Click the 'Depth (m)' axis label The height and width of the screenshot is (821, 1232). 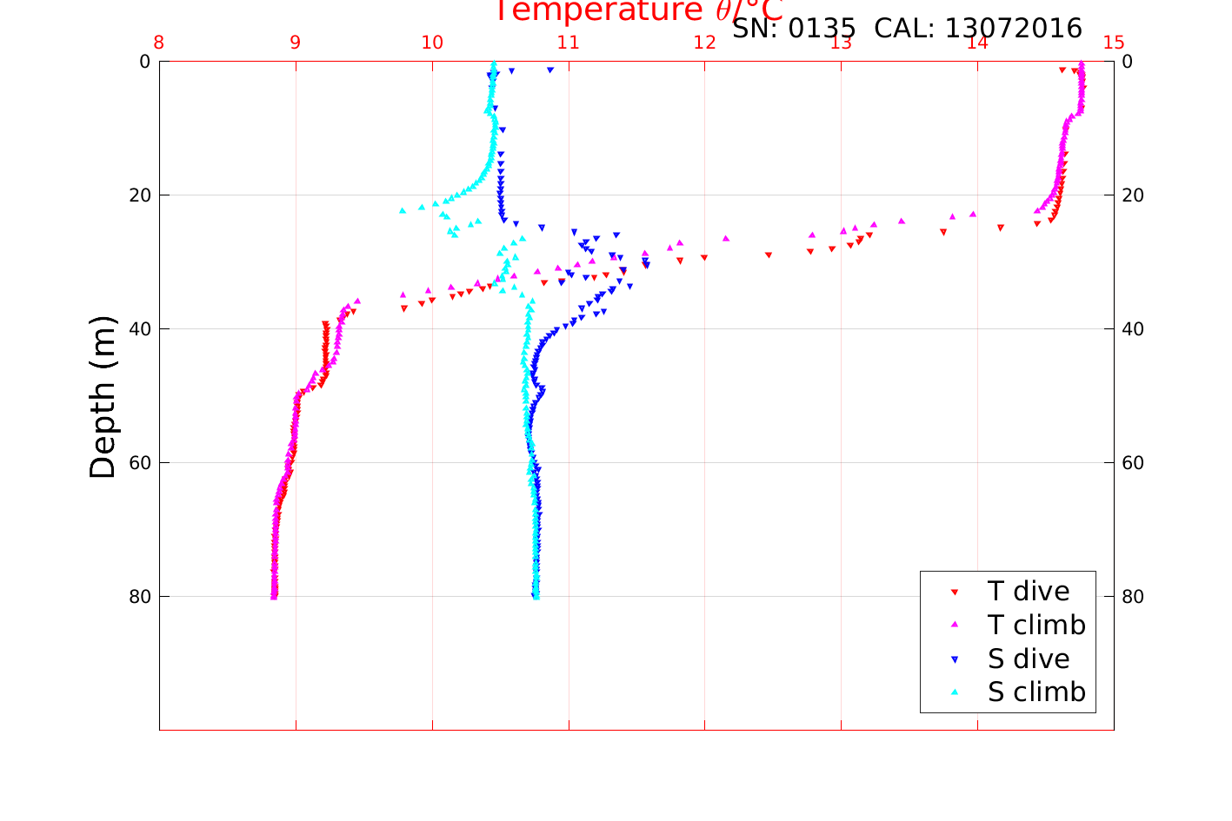click(103, 397)
